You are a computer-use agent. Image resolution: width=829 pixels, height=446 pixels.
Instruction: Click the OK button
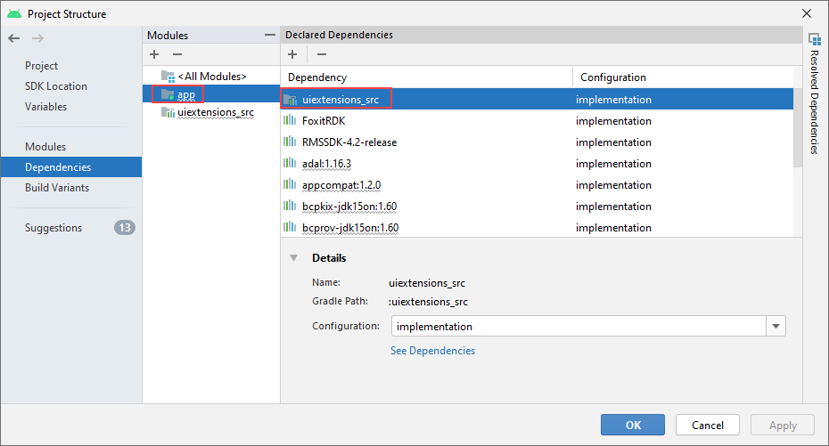pyautogui.click(x=632, y=425)
